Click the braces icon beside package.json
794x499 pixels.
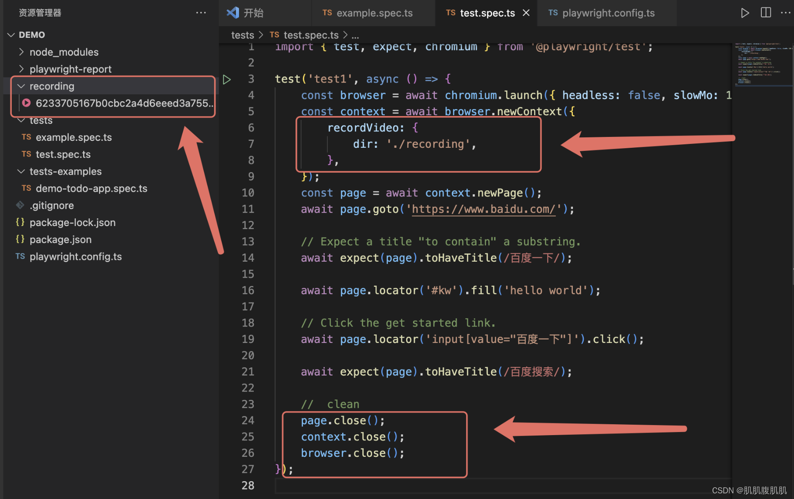[x=20, y=239]
